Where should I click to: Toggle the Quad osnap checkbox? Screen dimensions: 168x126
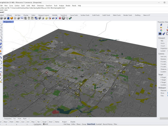click(41, 122)
